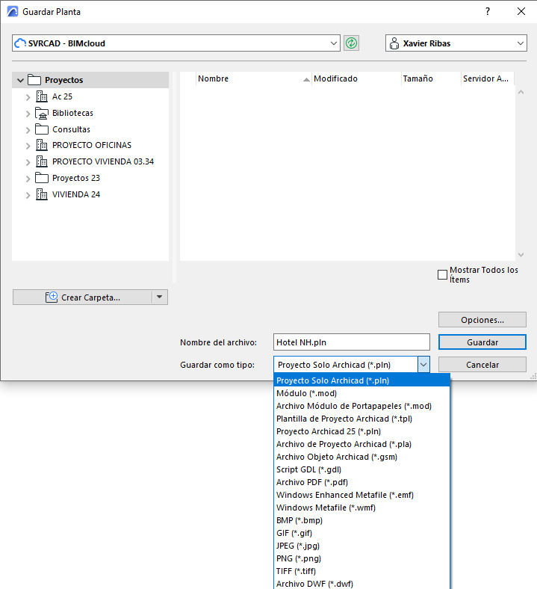Select Archivo de Proyecto Archicad (*.pla)
537x589 pixels.
point(362,445)
